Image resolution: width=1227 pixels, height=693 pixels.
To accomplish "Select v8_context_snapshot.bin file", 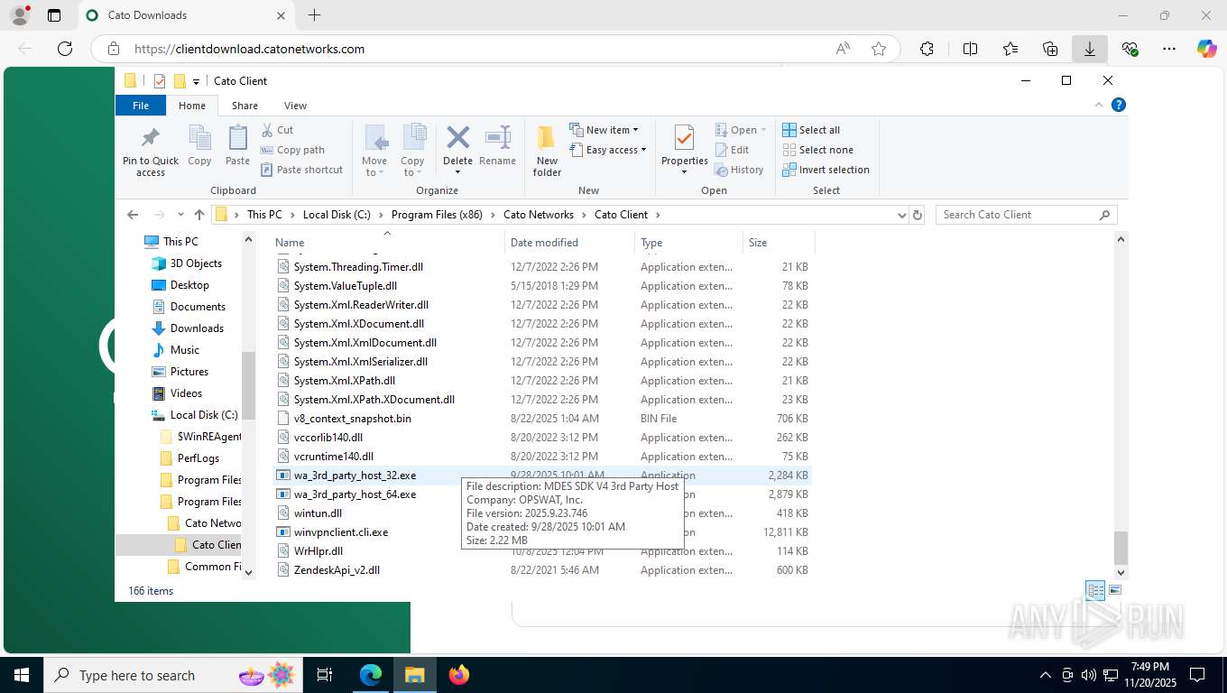I will (352, 419).
